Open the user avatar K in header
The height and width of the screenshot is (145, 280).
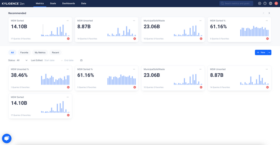coord(276,3)
